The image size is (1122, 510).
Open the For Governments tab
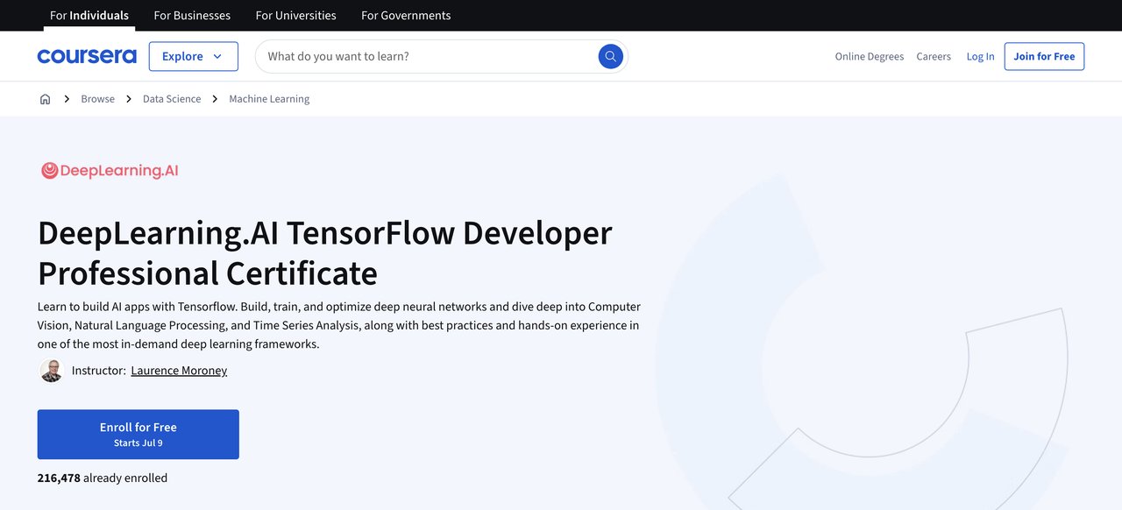pyautogui.click(x=406, y=15)
